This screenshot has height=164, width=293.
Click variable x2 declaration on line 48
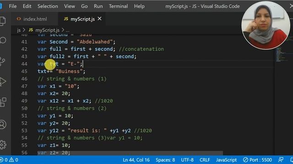(x=53, y=93)
